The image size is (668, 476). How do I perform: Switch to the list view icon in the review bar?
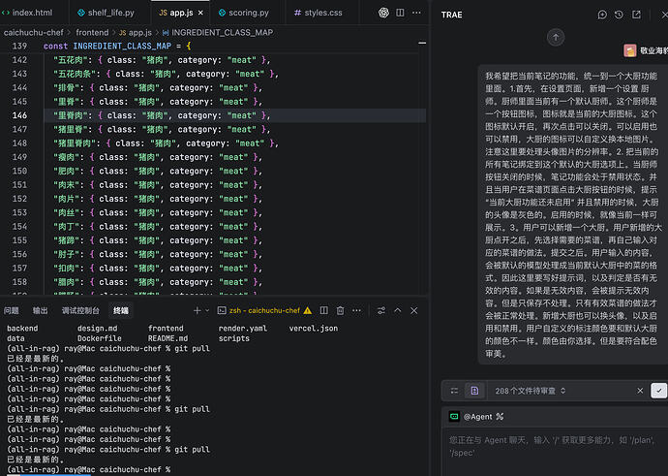[x=455, y=391]
